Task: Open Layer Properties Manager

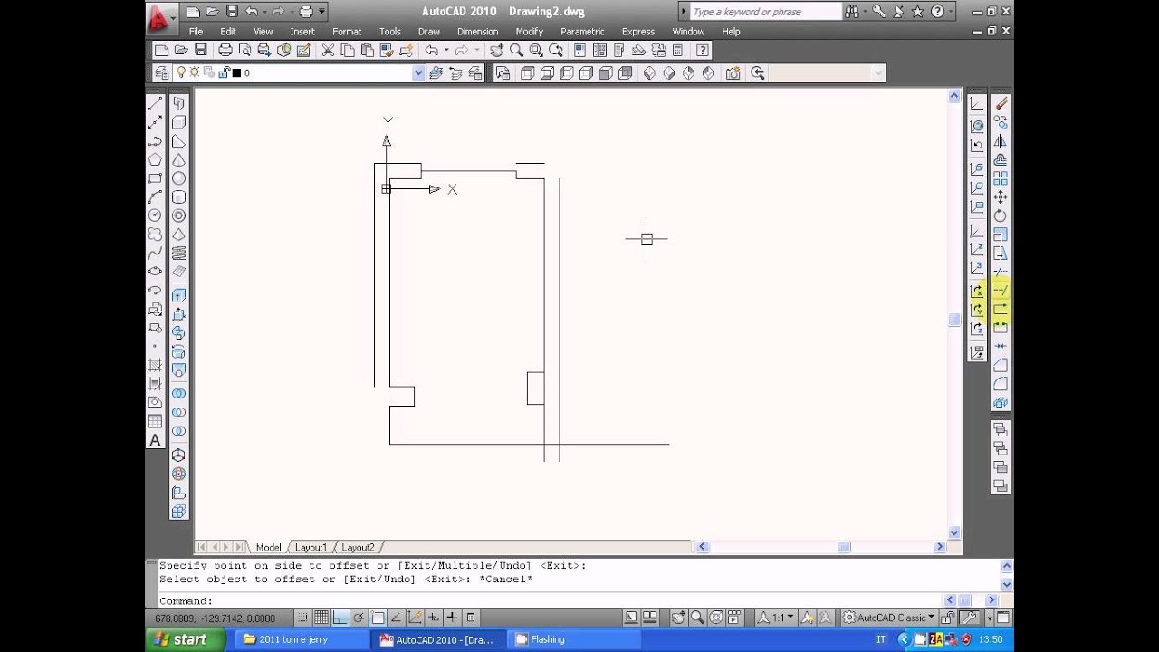Action: click(162, 73)
